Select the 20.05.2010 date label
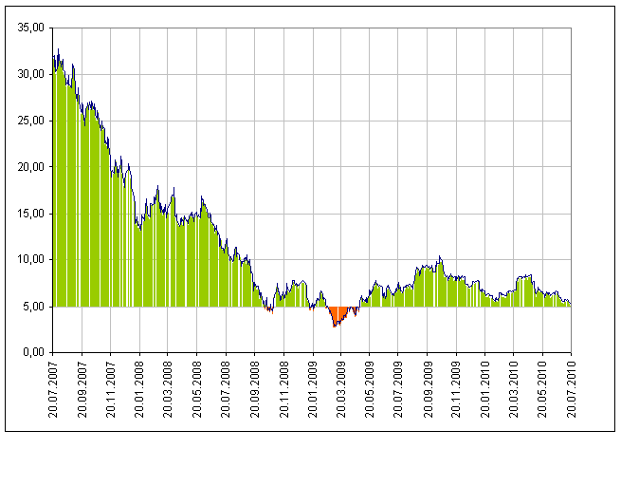The width and height of the screenshot is (621, 486). coord(542,389)
